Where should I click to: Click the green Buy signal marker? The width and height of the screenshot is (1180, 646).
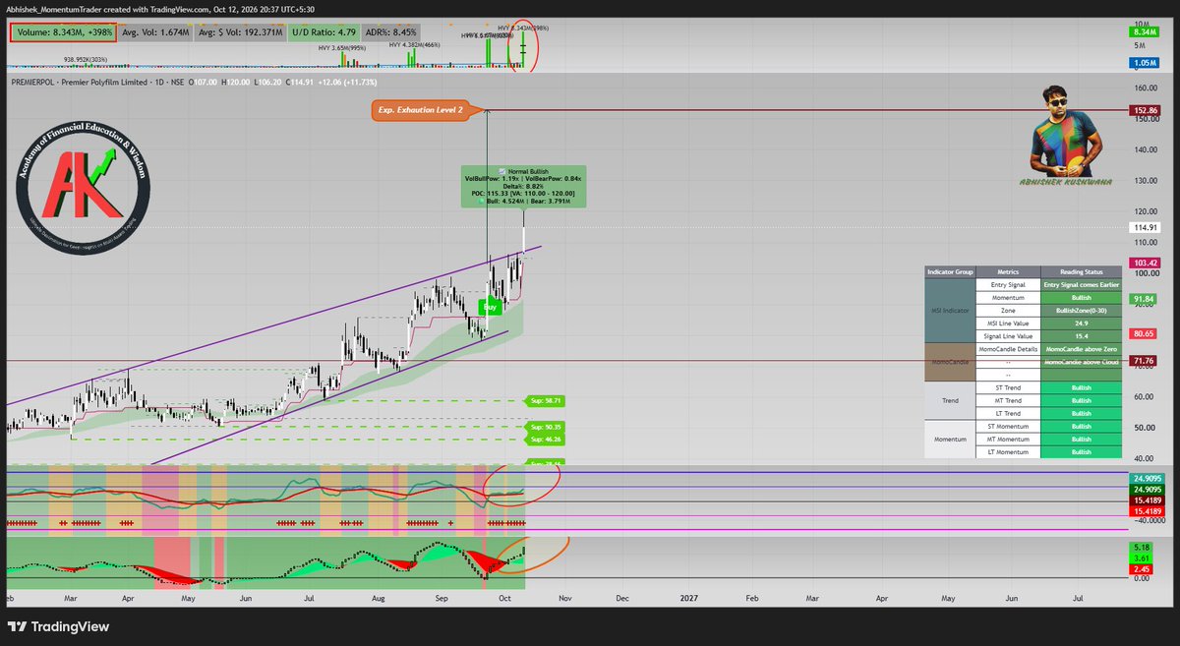pos(491,307)
